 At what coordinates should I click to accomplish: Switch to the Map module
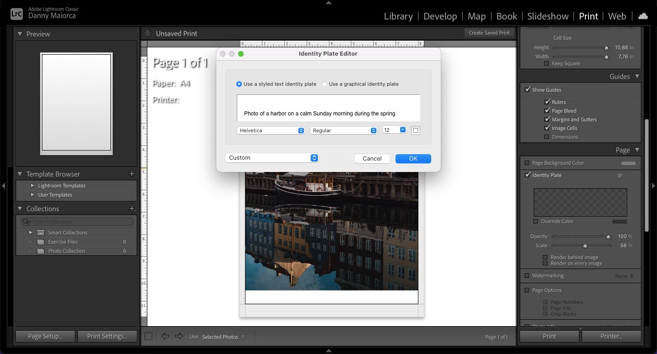pyautogui.click(x=477, y=16)
